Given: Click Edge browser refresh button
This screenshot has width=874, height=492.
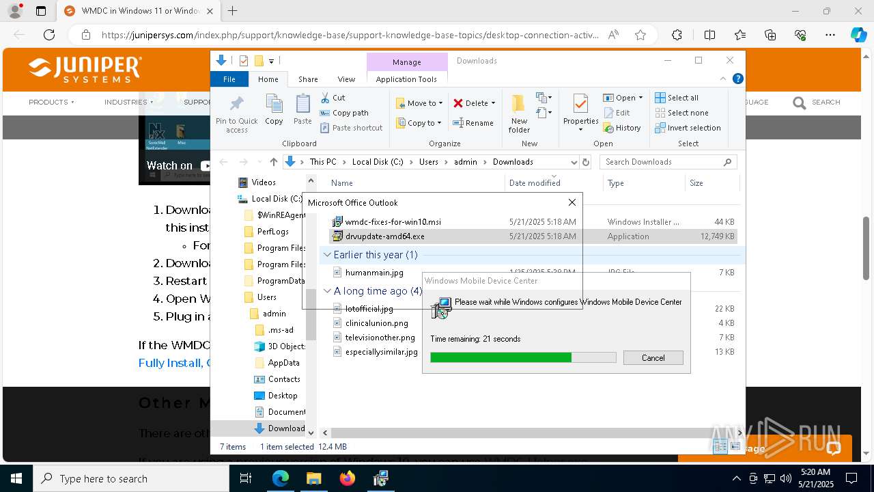Looking at the screenshot, I should (49, 35).
